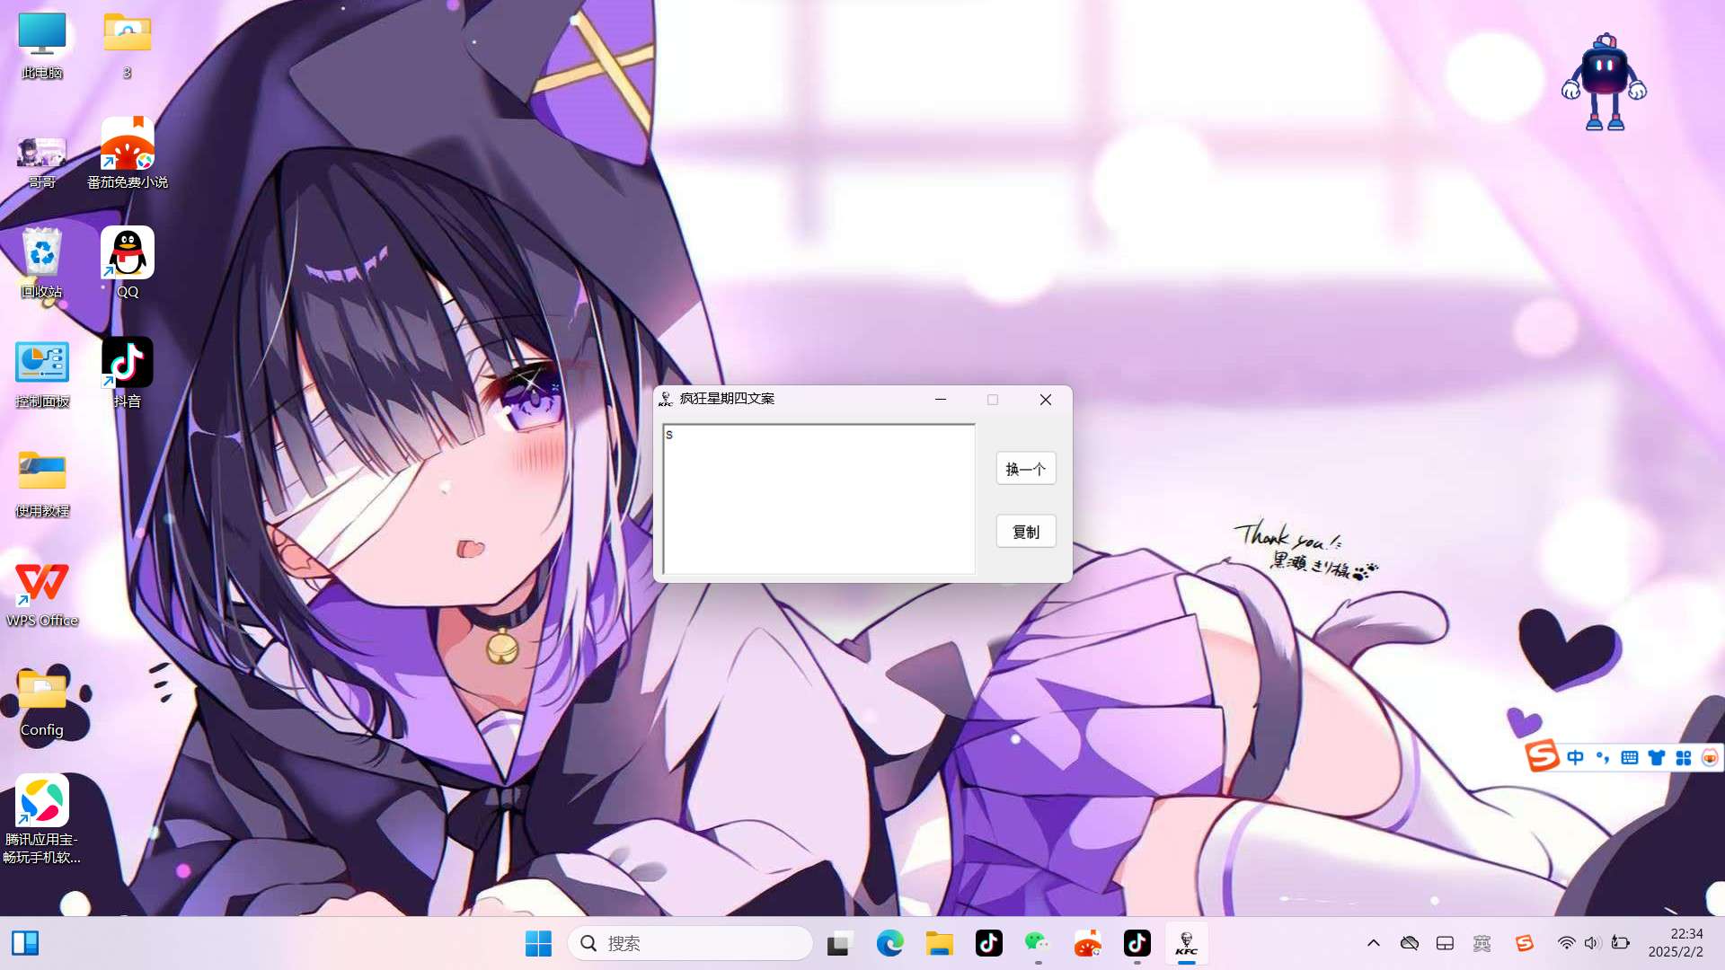
Task: Switch to WeChat in taskbar
Action: (1038, 943)
